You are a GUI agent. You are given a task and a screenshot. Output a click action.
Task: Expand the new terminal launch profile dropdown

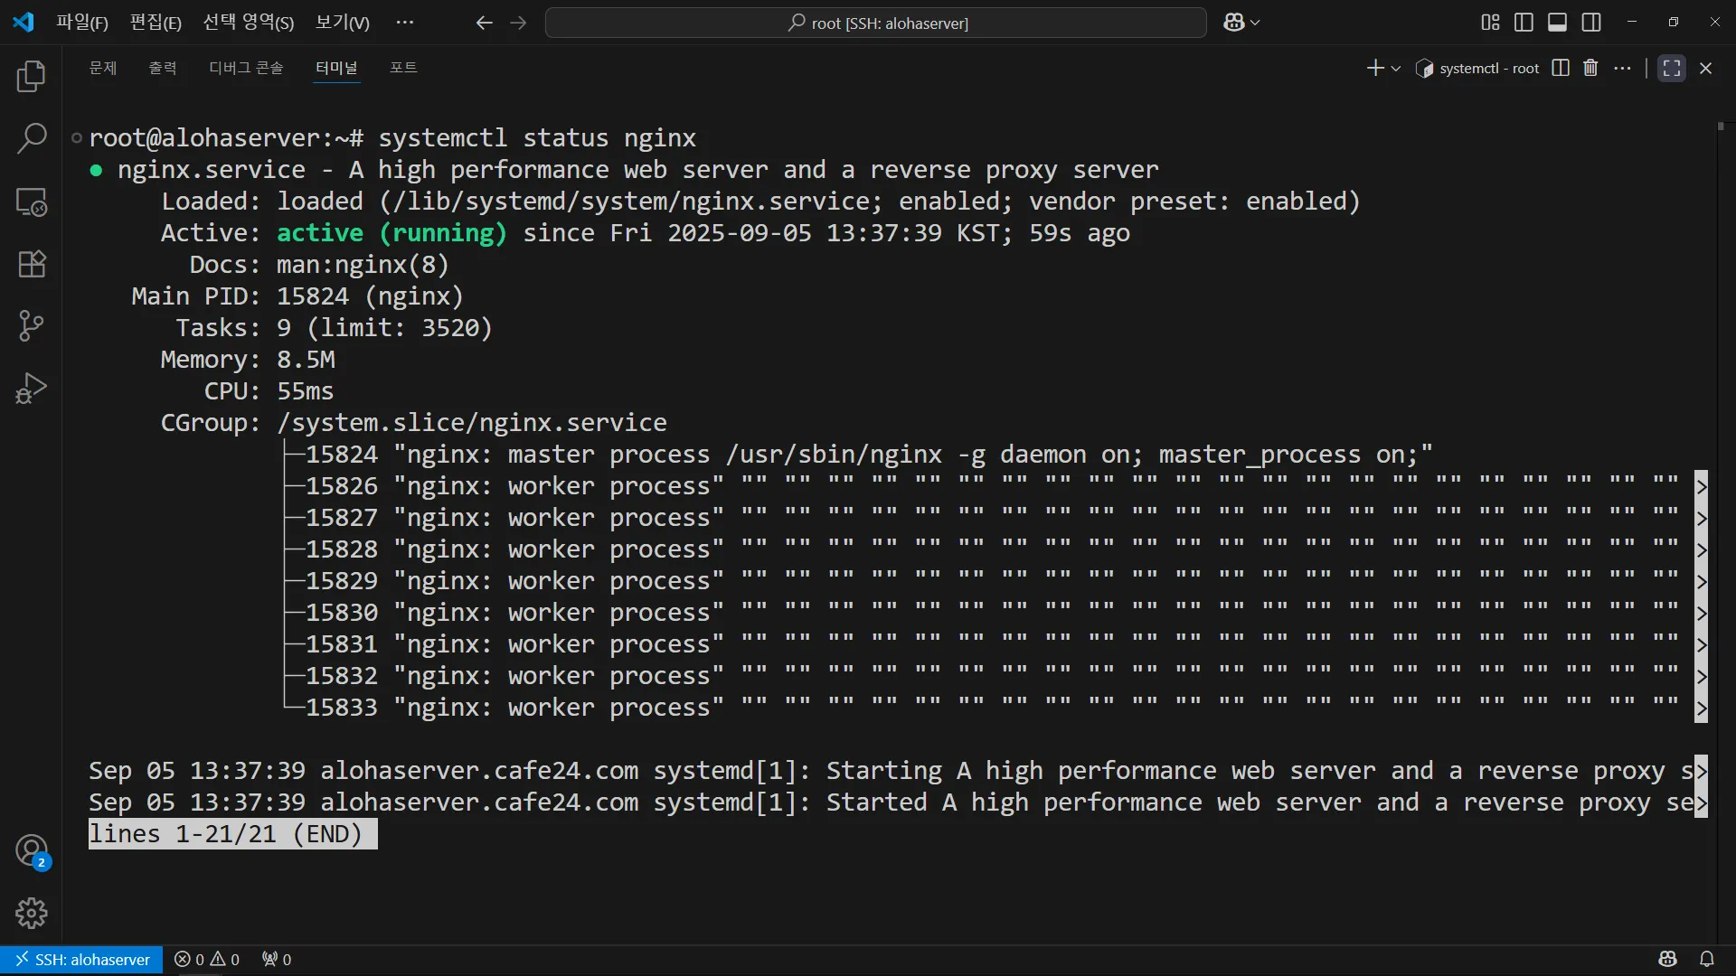[x=1396, y=69]
